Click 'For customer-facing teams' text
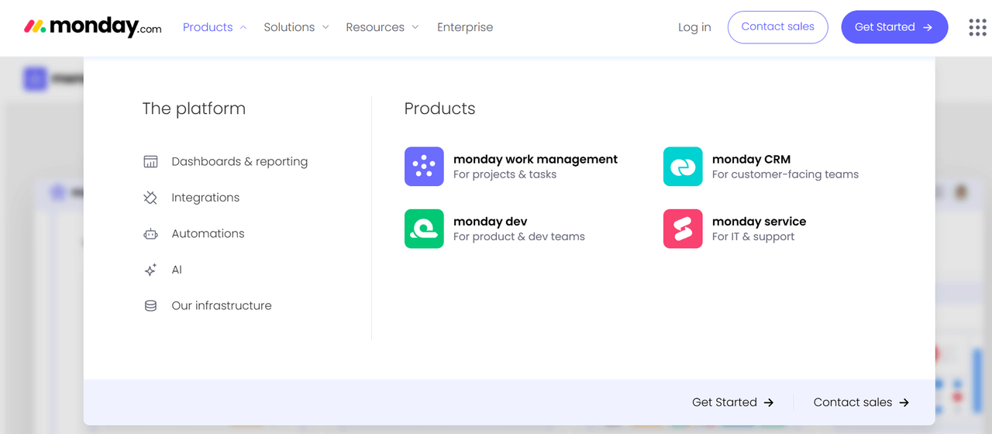The height and width of the screenshot is (434, 992). (785, 174)
